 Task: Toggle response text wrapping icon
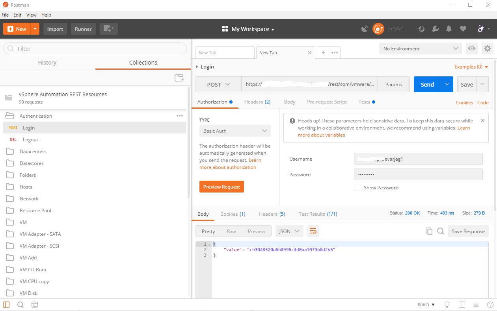(x=313, y=231)
